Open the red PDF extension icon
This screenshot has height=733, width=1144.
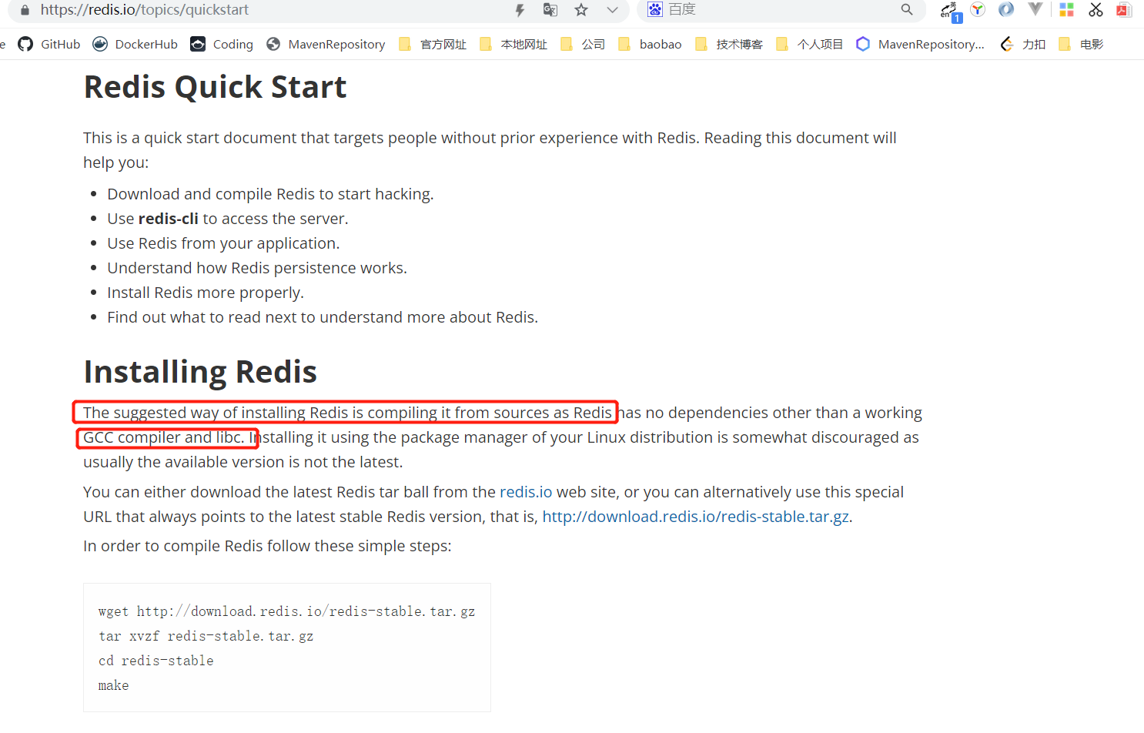coord(1124,10)
